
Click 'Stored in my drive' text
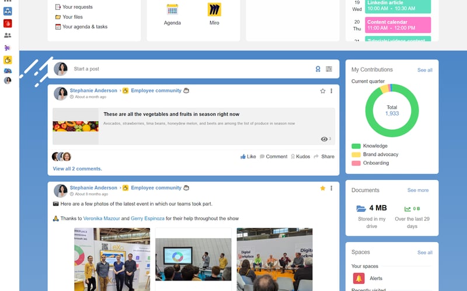tap(372, 222)
